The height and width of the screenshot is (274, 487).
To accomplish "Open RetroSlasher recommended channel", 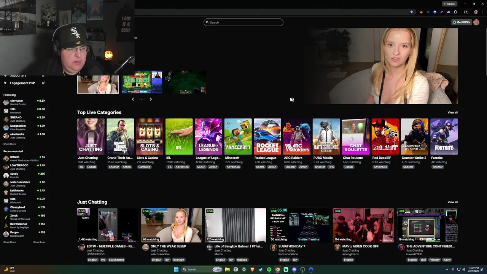I will click(x=24, y=225).
